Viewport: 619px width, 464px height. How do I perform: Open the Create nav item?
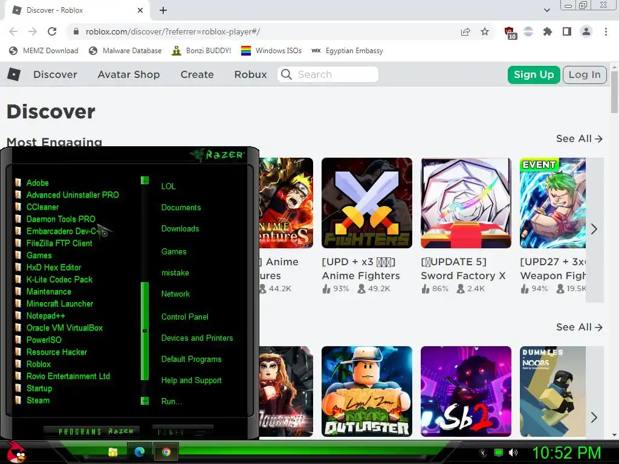pos(197,74)
